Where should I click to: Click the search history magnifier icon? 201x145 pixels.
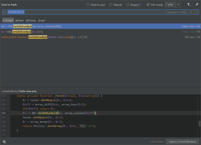pyautogui.click(x=5, y=12)
